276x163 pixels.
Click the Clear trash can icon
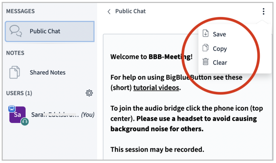pos(205,62)
